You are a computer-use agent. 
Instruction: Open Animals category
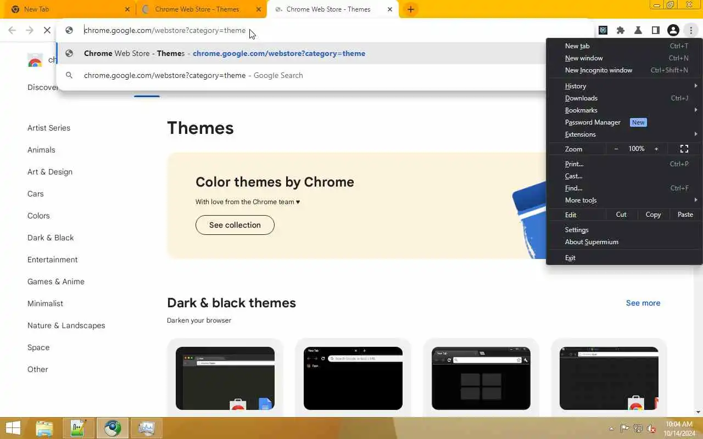pyautogui.click(x=41, y=150)
